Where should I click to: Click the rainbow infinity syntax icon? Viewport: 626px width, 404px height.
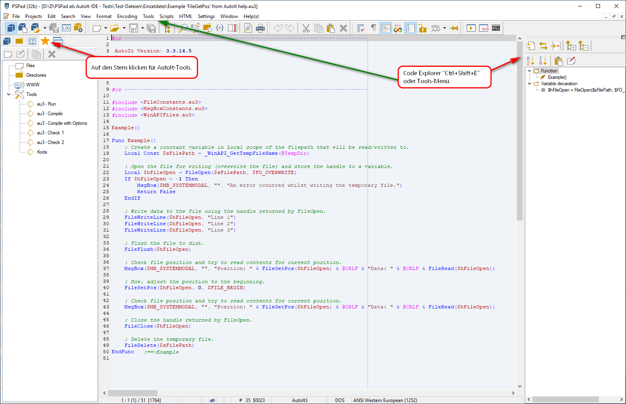click(x=398, y=28)
